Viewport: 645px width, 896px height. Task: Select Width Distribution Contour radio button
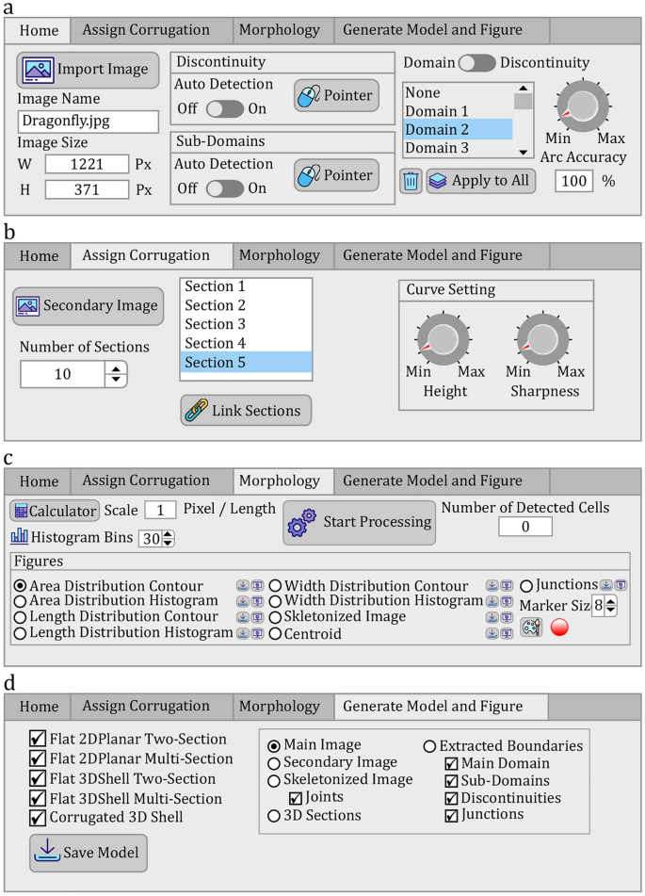click(275, 586)
